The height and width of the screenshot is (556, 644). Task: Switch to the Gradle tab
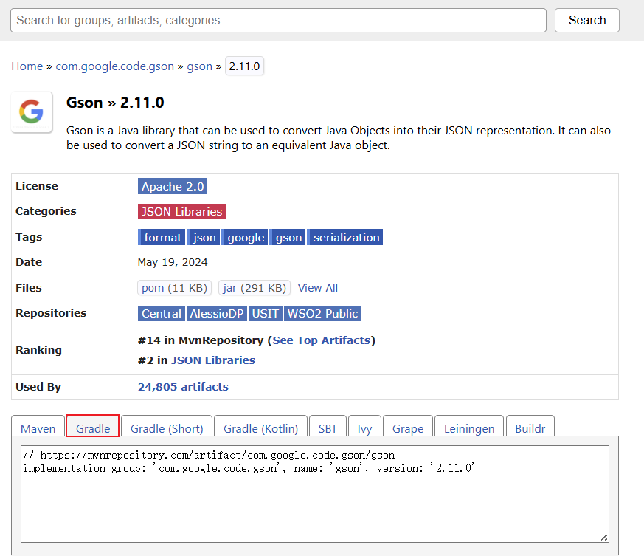93,426
